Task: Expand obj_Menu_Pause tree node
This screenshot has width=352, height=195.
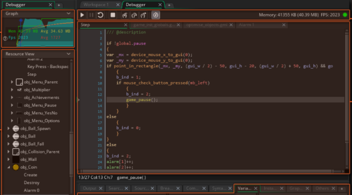Action: point(12,105)
